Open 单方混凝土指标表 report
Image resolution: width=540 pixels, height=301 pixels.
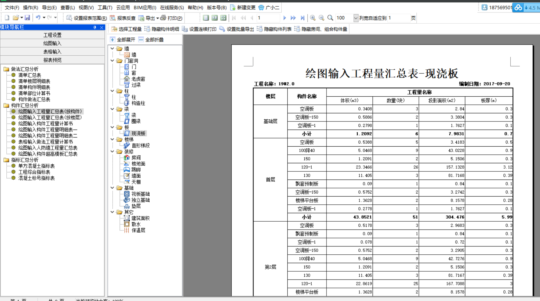(x=36, y=166)
